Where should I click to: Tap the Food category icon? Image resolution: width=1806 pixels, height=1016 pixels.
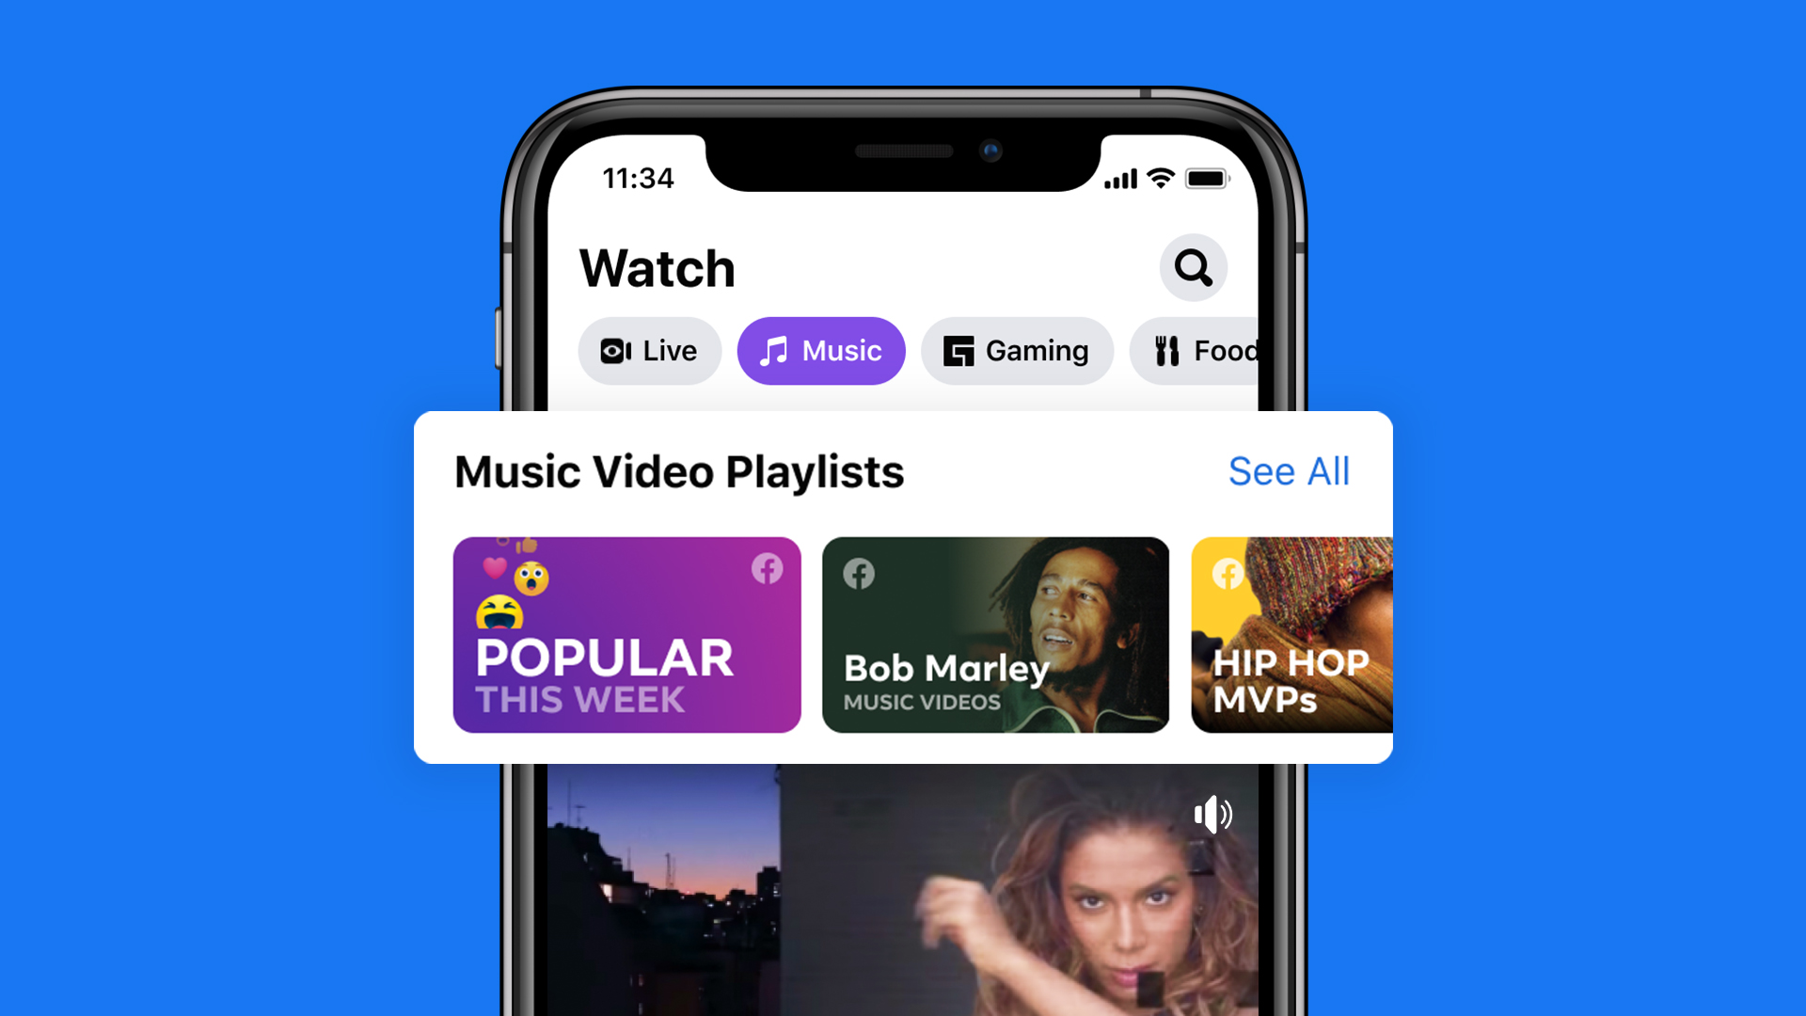coord(1164,350)
